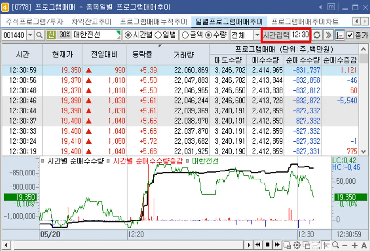Click the plus icon to enlarge font

pos(355,245)
